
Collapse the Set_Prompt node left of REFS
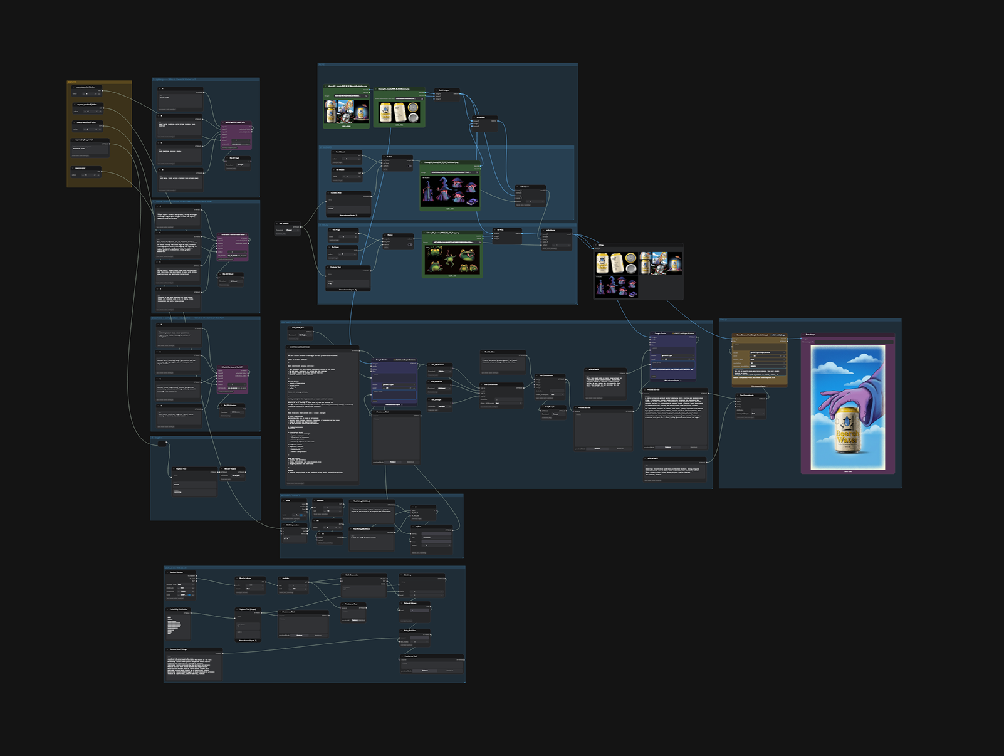(277, 223)
